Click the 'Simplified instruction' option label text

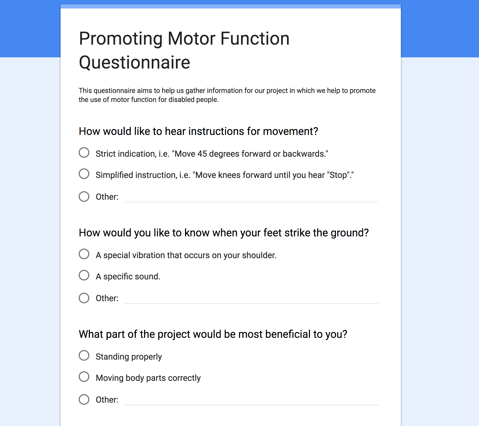[225, 175]
